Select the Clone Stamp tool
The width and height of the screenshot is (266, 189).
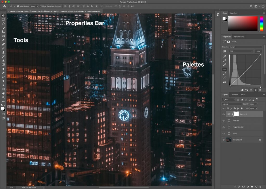click(3, 52)
